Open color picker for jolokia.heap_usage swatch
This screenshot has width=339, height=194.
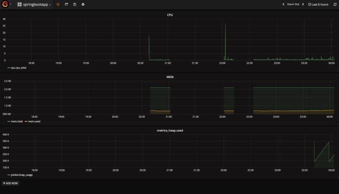click(8, 175)
